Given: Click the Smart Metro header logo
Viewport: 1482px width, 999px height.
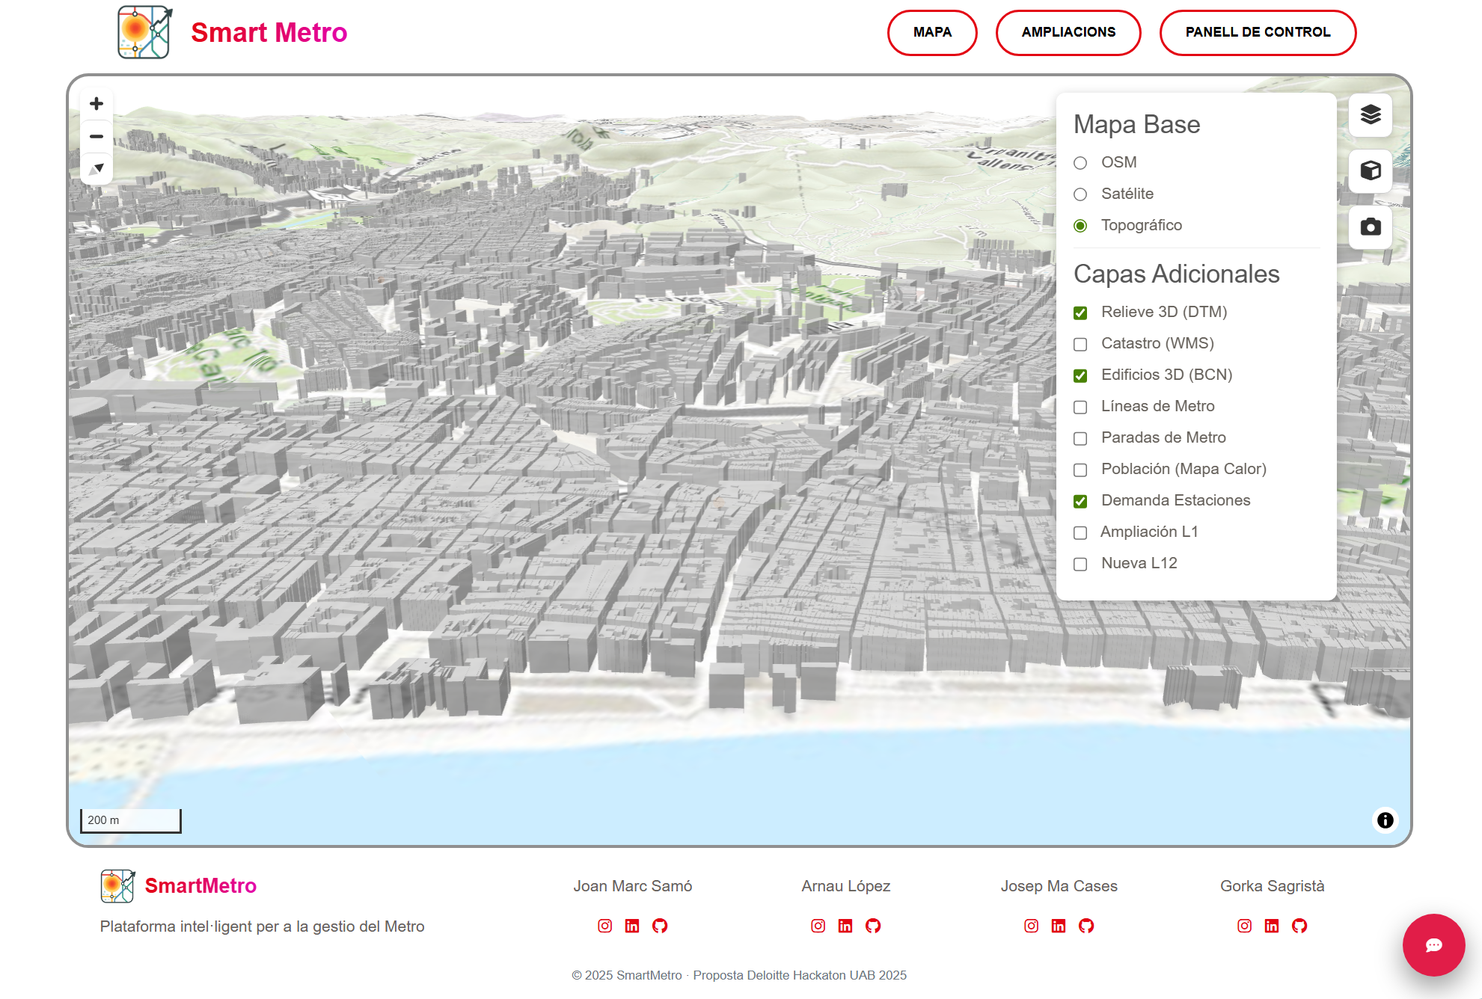Looking at the screenshot, I should pyautogui.click(x=144, y=32).
